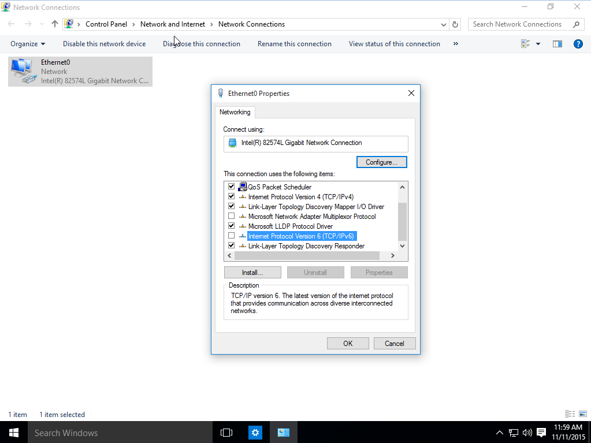Toggle the preview pane icon
This screenshot has width=591, height=443.
[557, 44]
